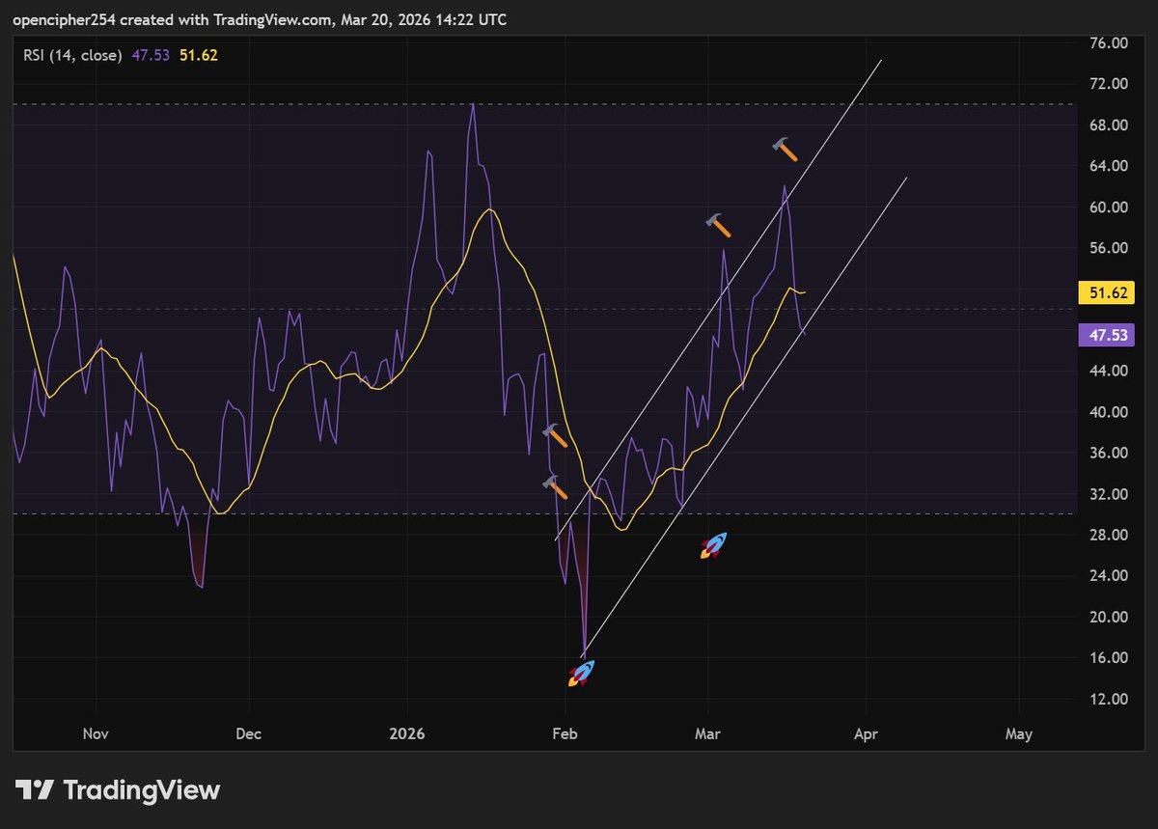Click the opencipher254 created with TradingView.com header
Viewport: 1158px width, 829px height.
click(x=259, y=19)
